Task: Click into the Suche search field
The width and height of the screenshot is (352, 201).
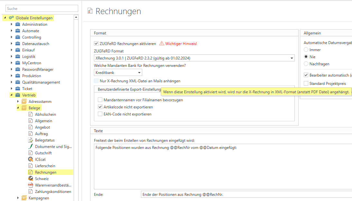Action: [42, 9]
